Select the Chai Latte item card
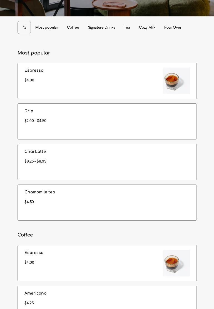This screenshot has height=309, width=214. pos(107,162)
